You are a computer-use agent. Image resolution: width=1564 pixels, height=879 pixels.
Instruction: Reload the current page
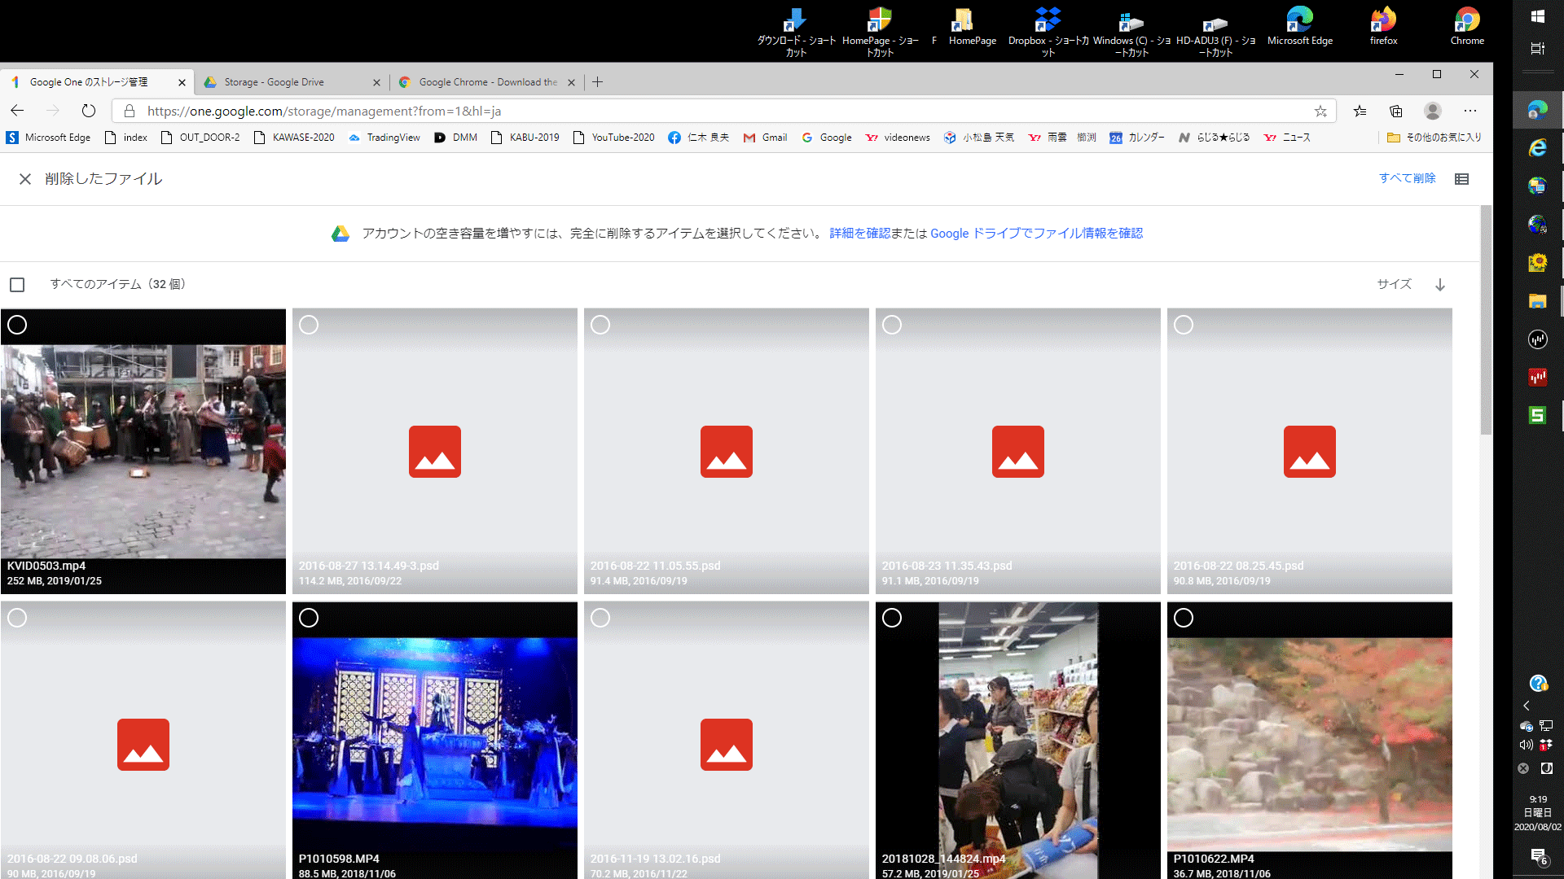click(89, 111)
